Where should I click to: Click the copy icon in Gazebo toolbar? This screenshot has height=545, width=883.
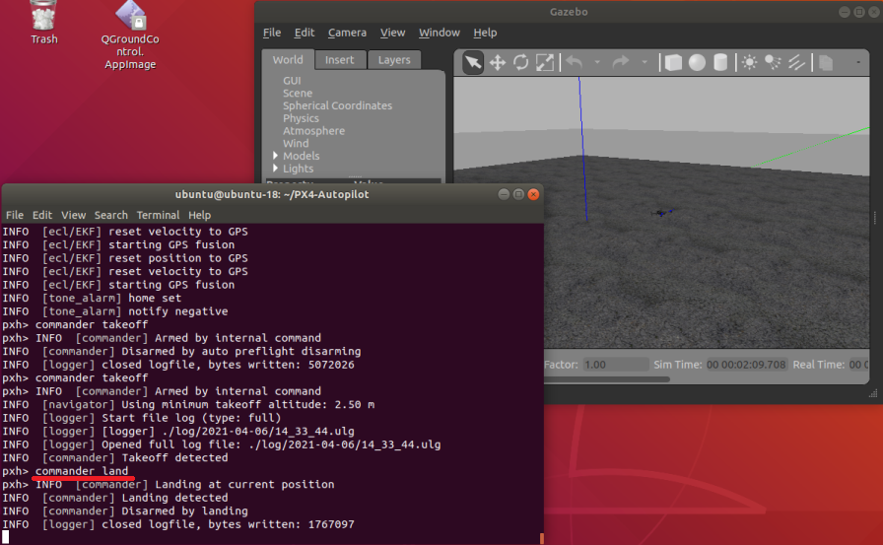tap(826, 62)
